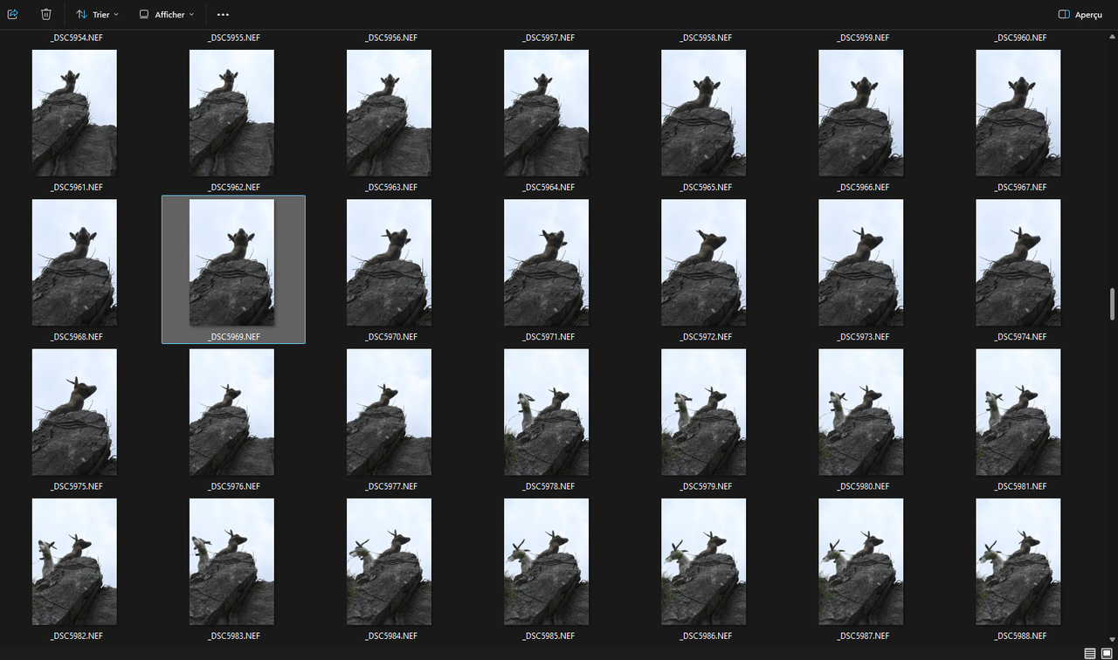
Task: Click the _DSC5976.NEF thumbnail
Action: point(231,412)
